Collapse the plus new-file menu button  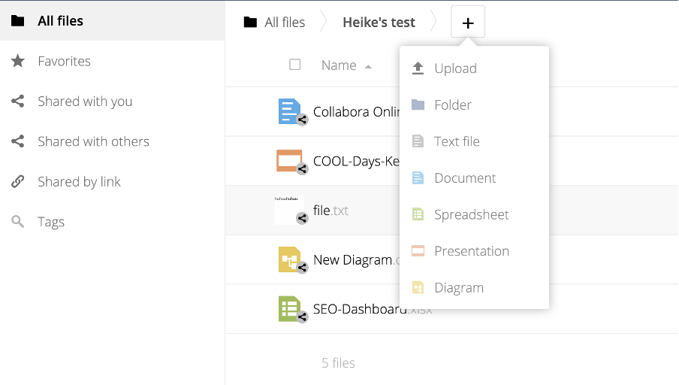[468, 23]
